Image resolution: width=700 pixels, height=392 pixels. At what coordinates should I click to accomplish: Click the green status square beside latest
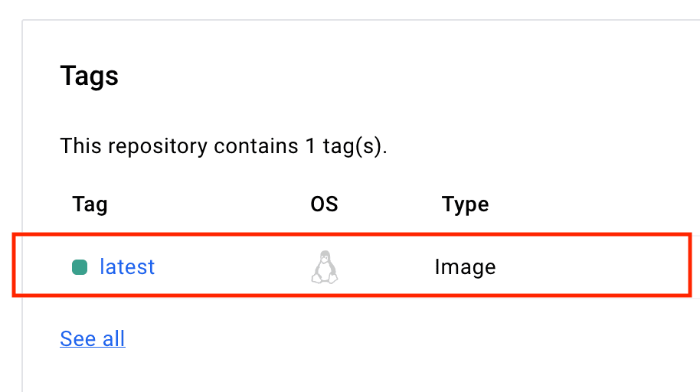click(80, 267)
